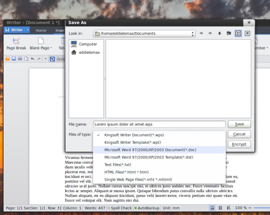This screenshot has width=270, height=215.
Task: Click the open folder icon in quick toolbar
Action: [8, 59]
